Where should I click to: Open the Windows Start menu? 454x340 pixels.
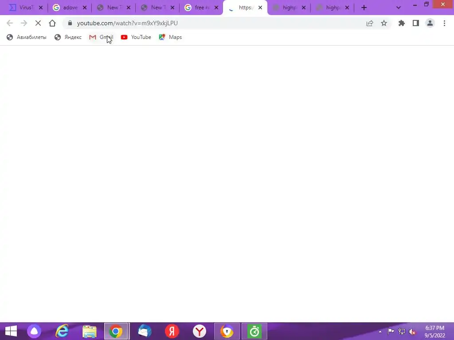click(x=11, y=331)
